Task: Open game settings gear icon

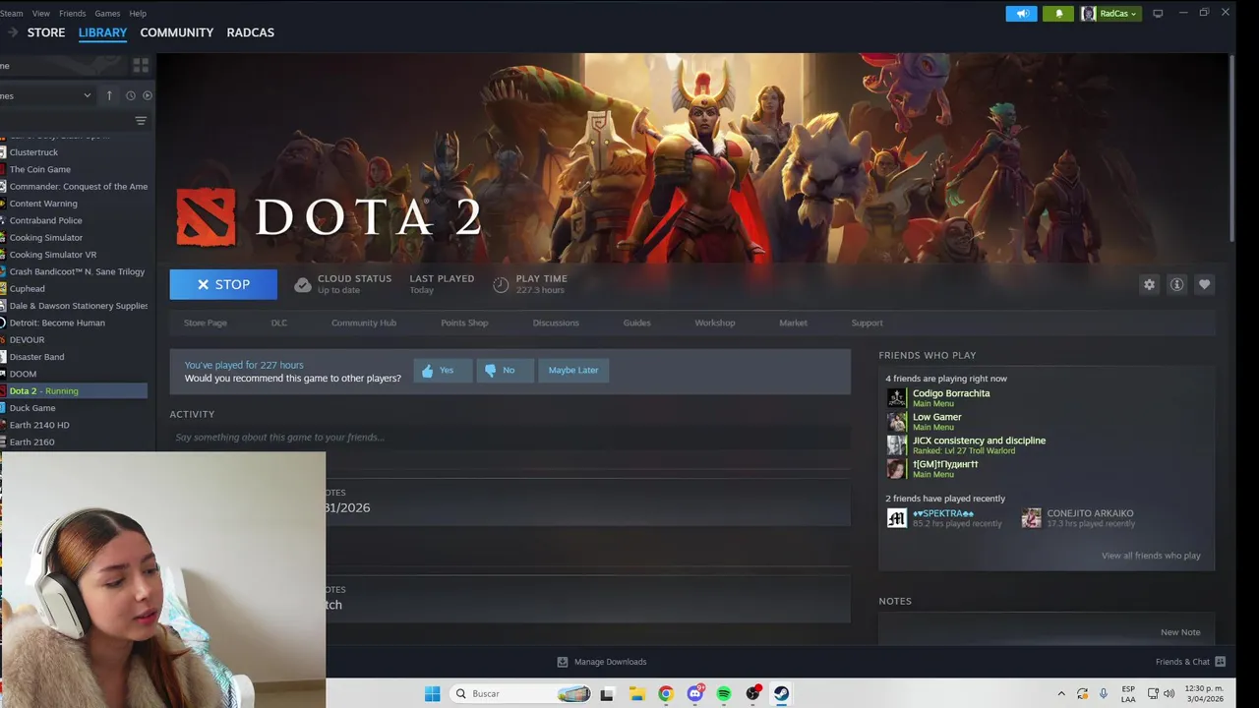Action: coord(1149,284)
